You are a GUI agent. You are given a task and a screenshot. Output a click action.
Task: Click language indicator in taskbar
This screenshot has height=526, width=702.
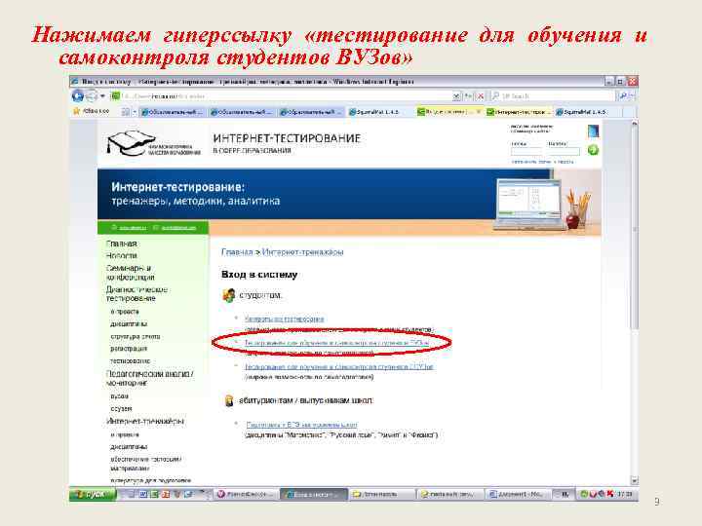click(x=565, y=494)
